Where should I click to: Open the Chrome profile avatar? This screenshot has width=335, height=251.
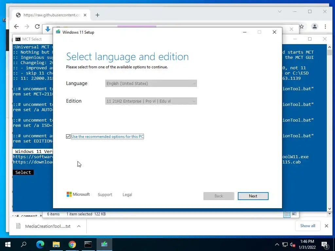(314, 26)
